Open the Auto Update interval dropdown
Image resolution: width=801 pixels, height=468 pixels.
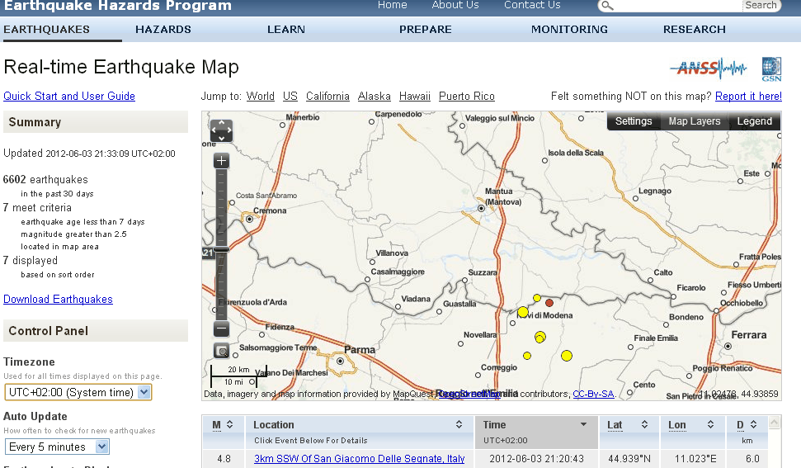pyautogui.click(x=58, y=447)
